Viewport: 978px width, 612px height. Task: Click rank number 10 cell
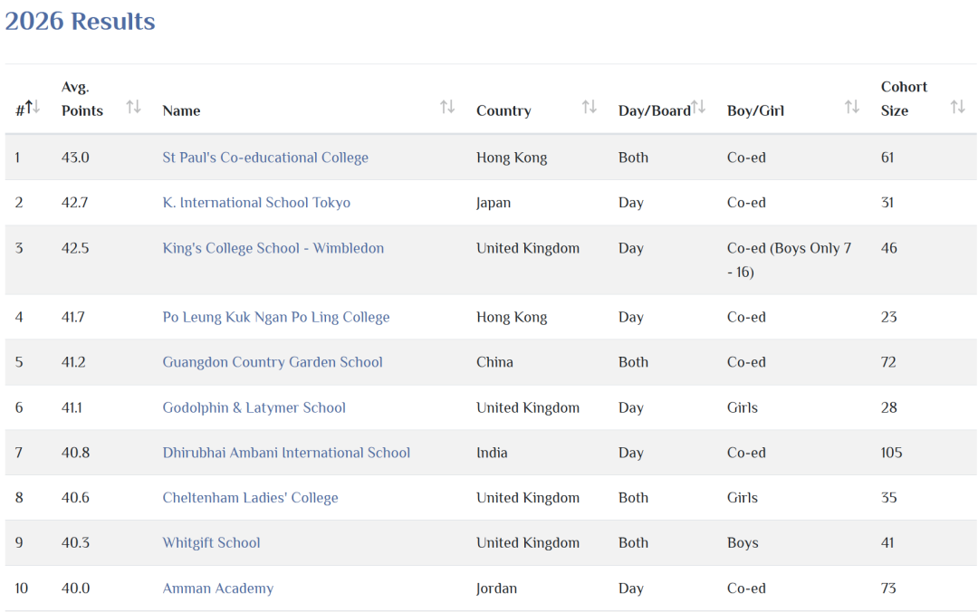coord(21,588)
